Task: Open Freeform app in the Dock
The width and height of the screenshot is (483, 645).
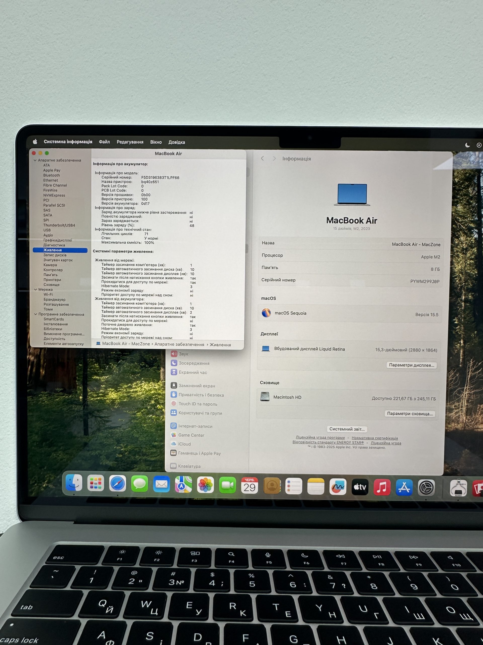Action: point(338,487)
